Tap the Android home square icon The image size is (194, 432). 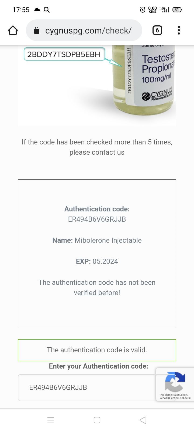(x=97, y=420)
